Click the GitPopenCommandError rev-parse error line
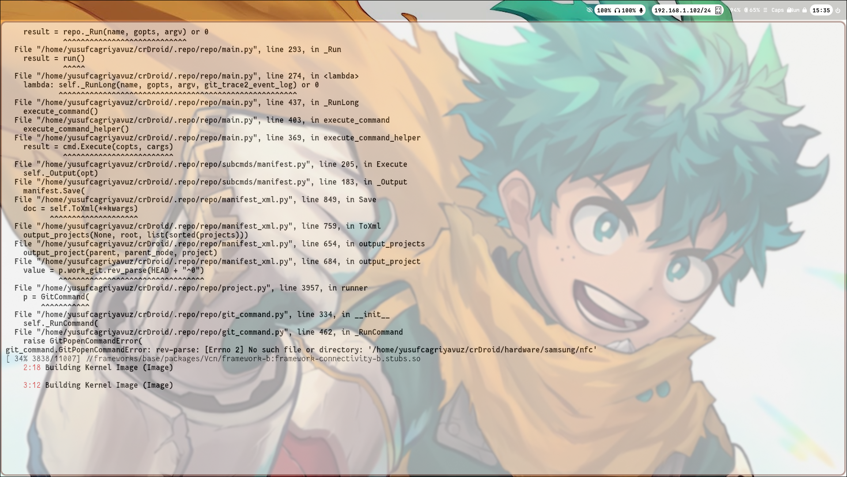847x477 pixels. 301,350
